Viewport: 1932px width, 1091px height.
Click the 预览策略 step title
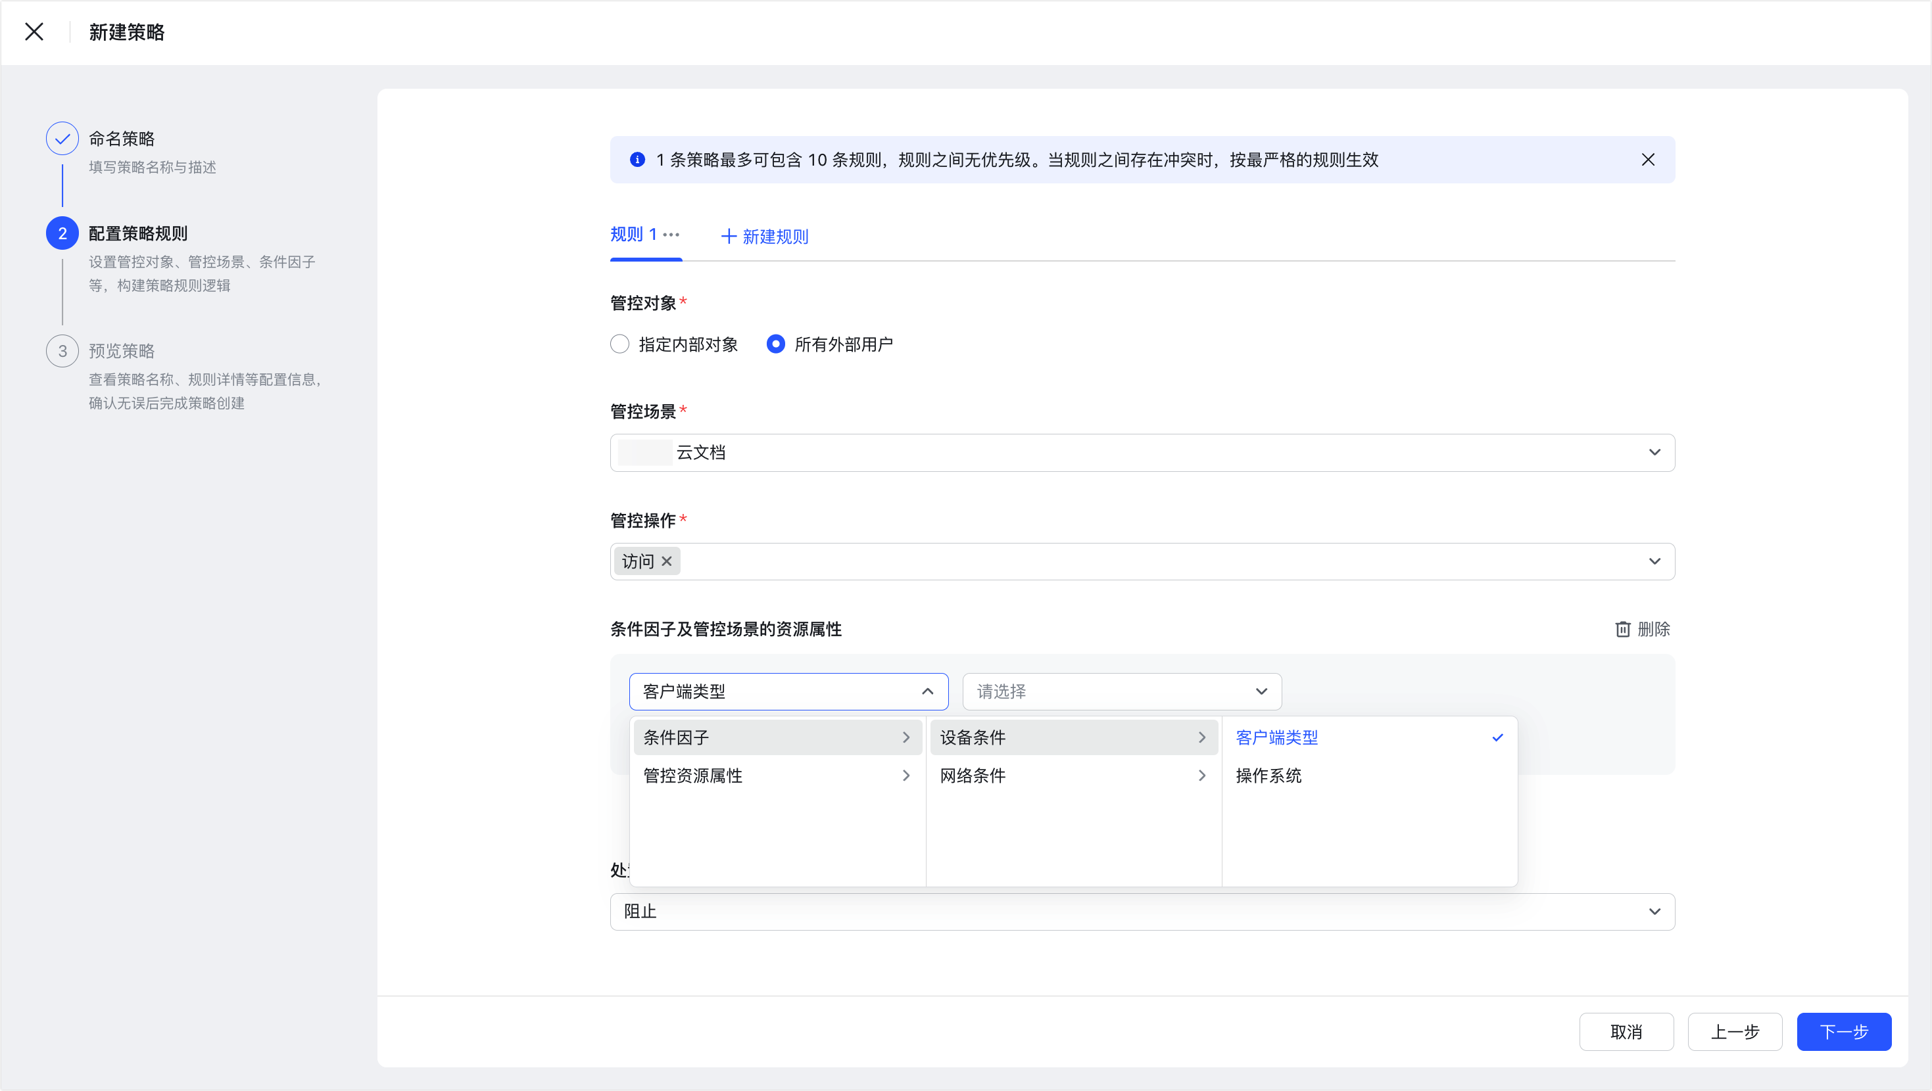[x=122, y=351]
